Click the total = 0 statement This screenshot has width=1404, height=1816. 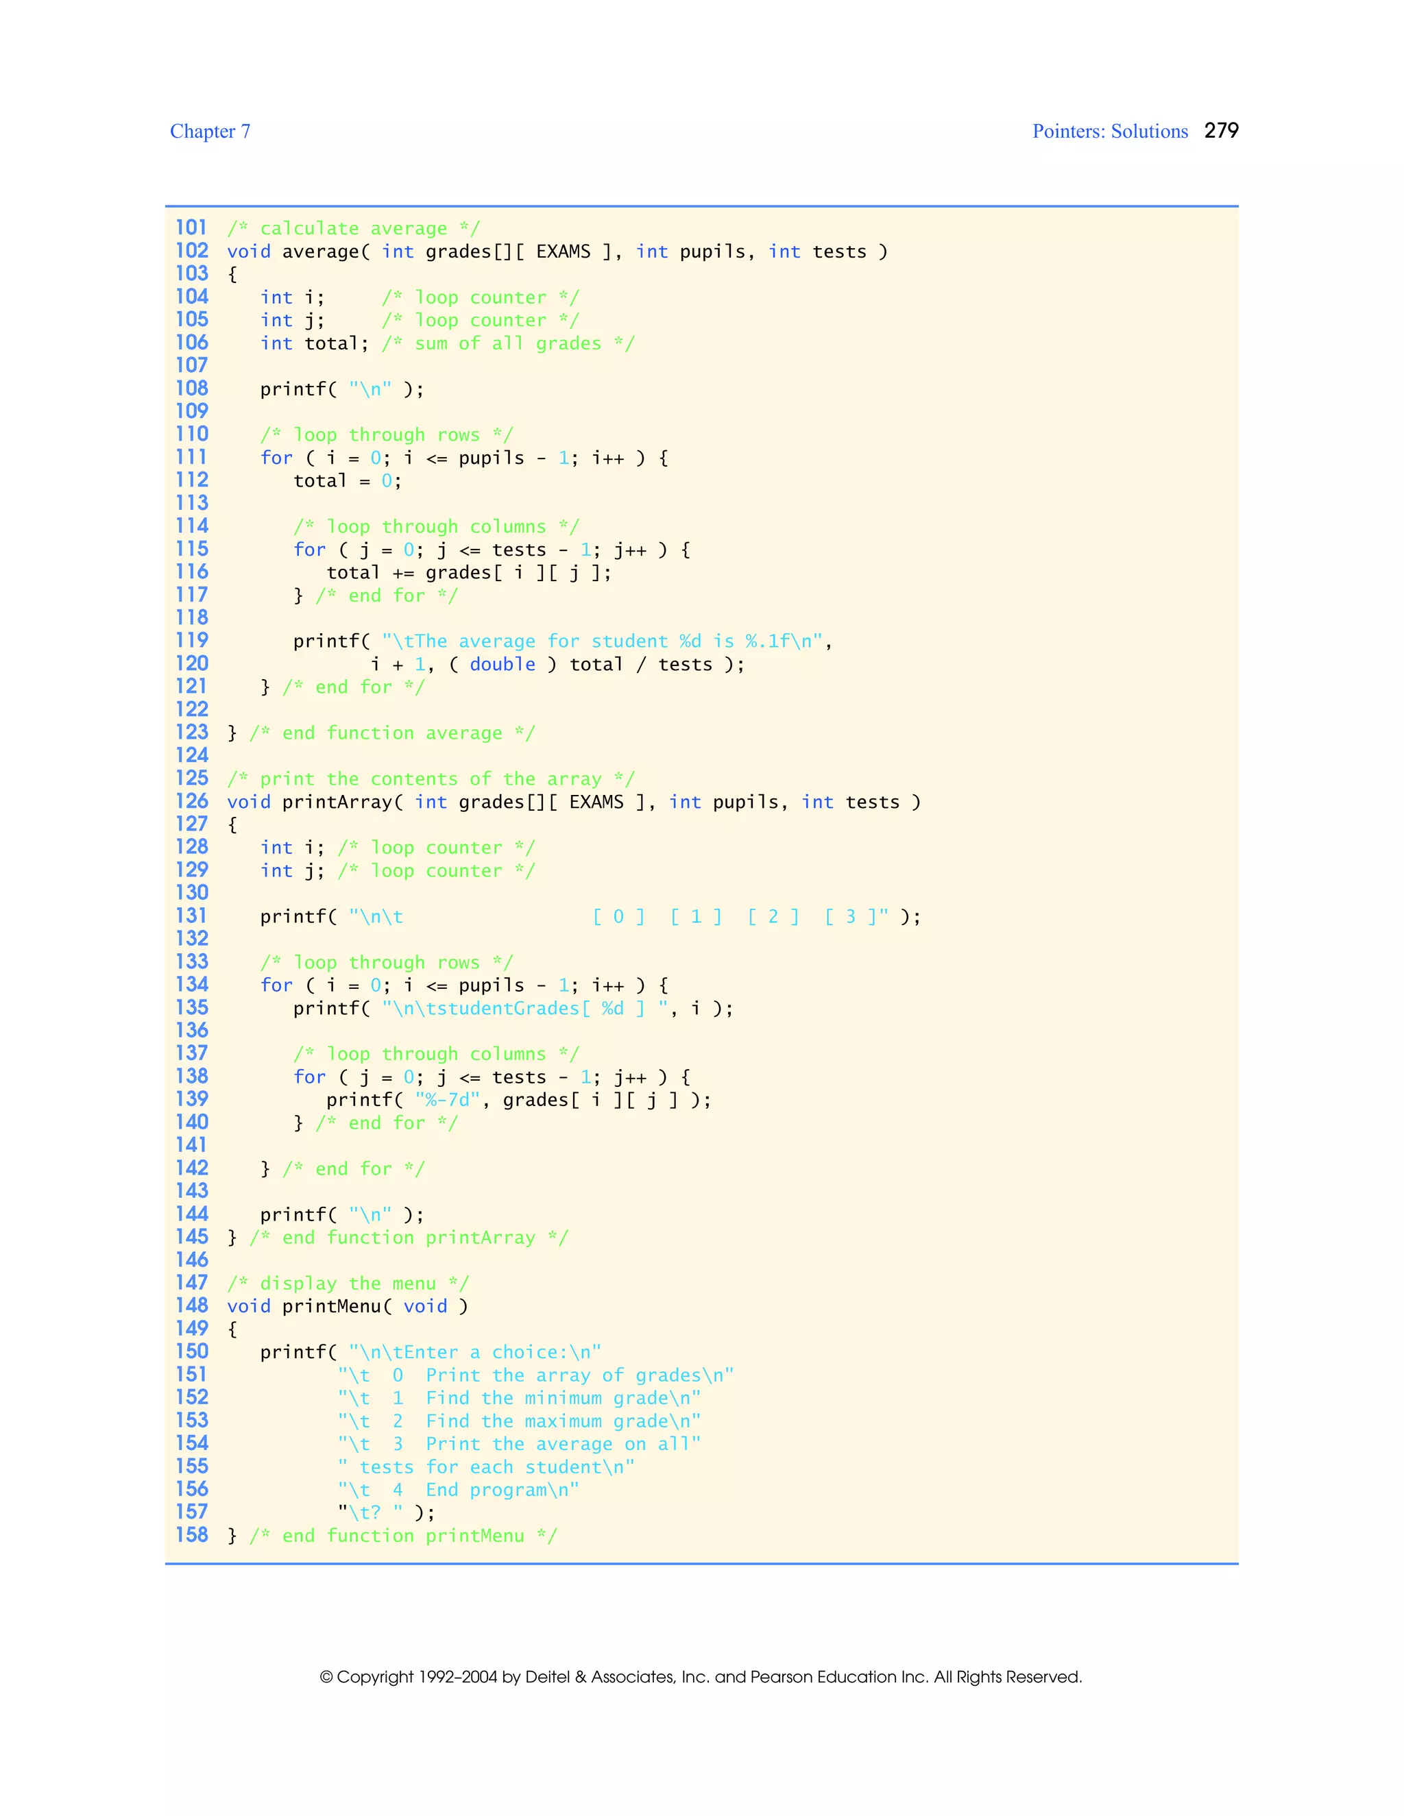347,480
